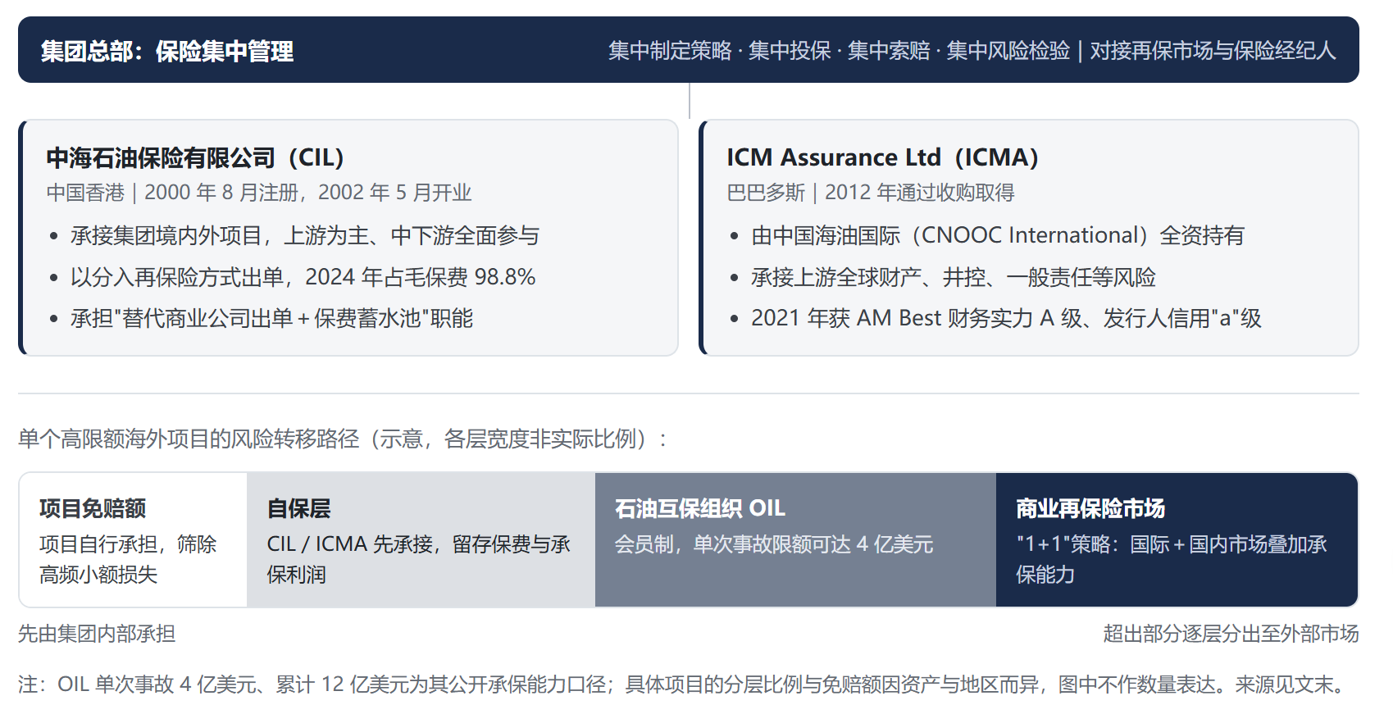This screenshot has height=714, width=1393.
Task: Select the text CIL / ICMA 先承接，留存保费与承保利润
Action: coord(418,559)
